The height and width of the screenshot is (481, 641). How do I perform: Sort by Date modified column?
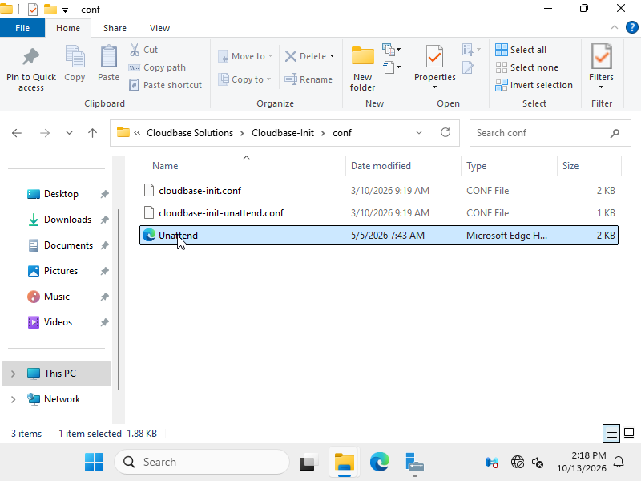381,166
